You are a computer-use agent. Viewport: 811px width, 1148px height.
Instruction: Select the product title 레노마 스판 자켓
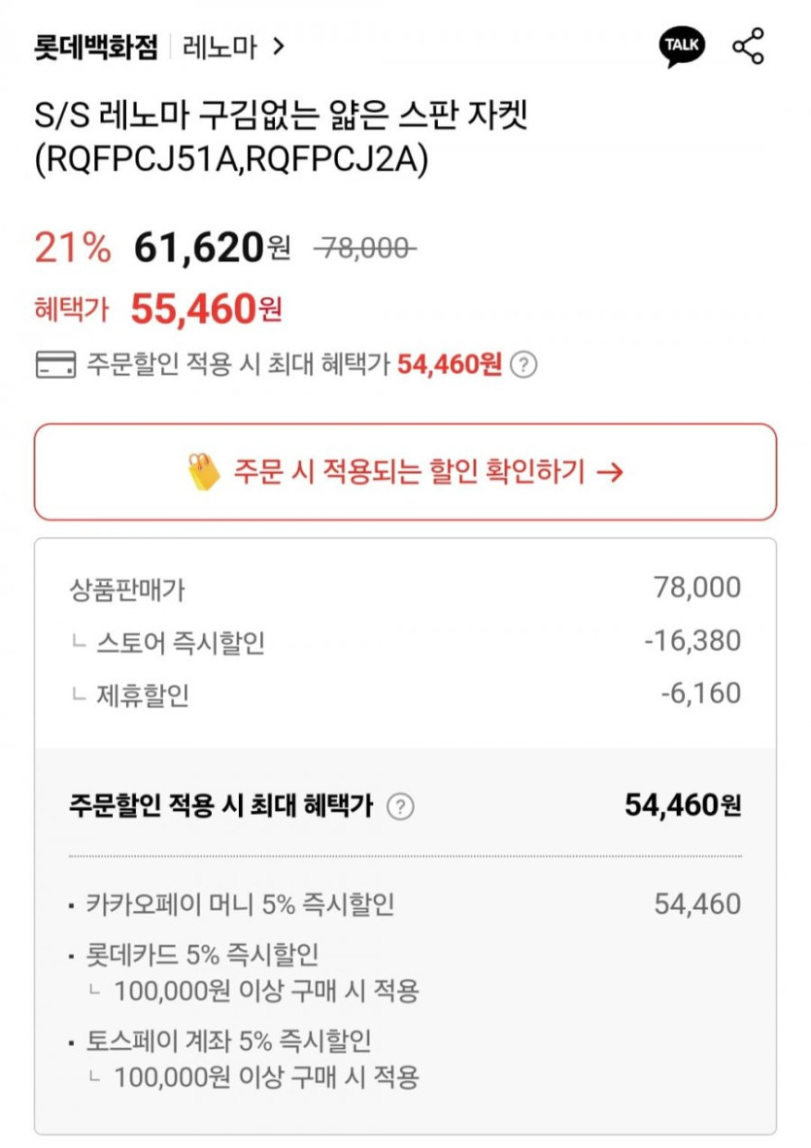pos(282,139)
